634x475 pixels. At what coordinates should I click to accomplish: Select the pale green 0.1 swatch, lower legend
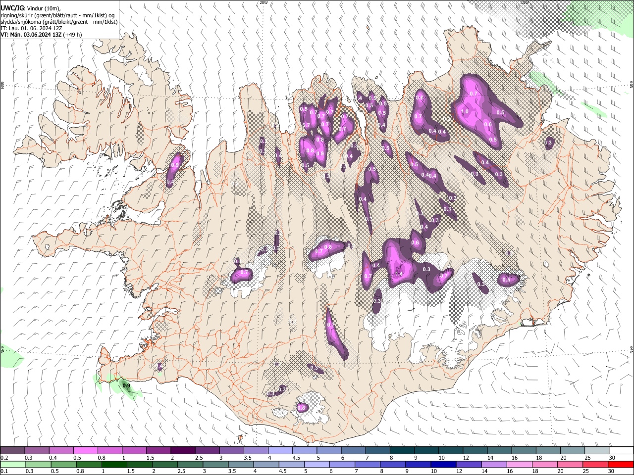13,464
